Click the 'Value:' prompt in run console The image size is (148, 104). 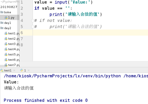pyautogui.click(x=11, y=82)
